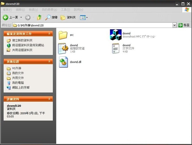192x145 pixels.
Task: Click the 我的電腦 computer icon
Action: click(9, 83)
